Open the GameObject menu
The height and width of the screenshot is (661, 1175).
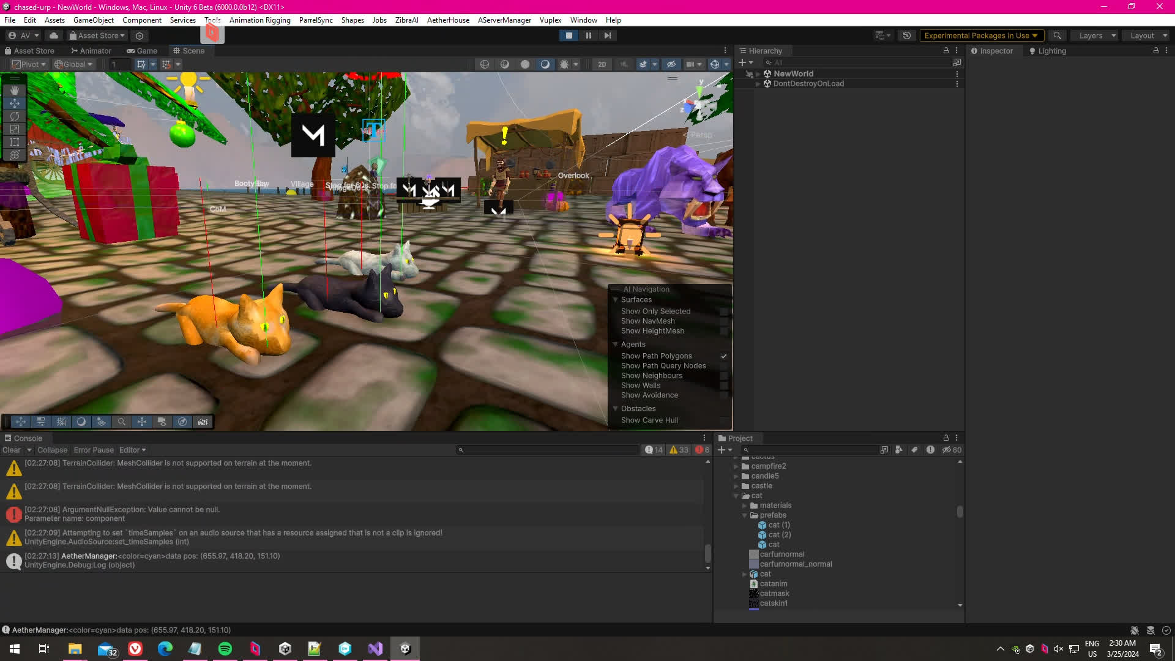tap(93, 20)
